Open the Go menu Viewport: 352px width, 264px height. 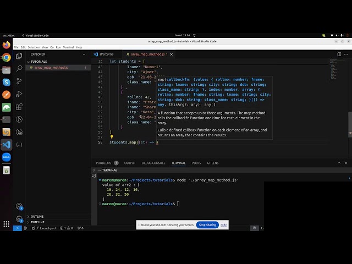point(52,47)
